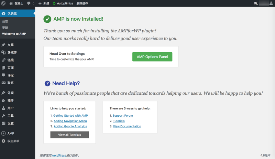Click the View all Tutorials button
This screenshot has height=159, width=275.
69,135
